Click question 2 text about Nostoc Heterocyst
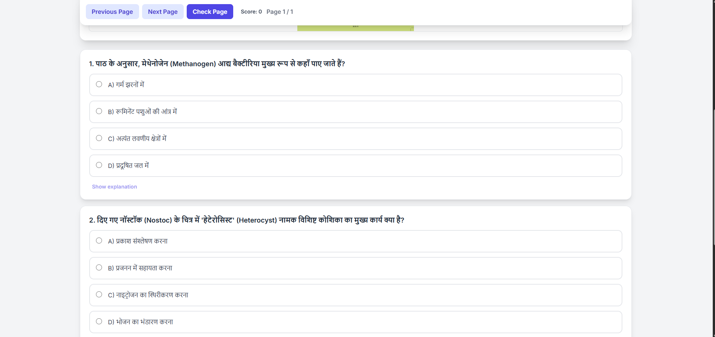The width and height of the screenshot is (715, 337). (247, 220)
